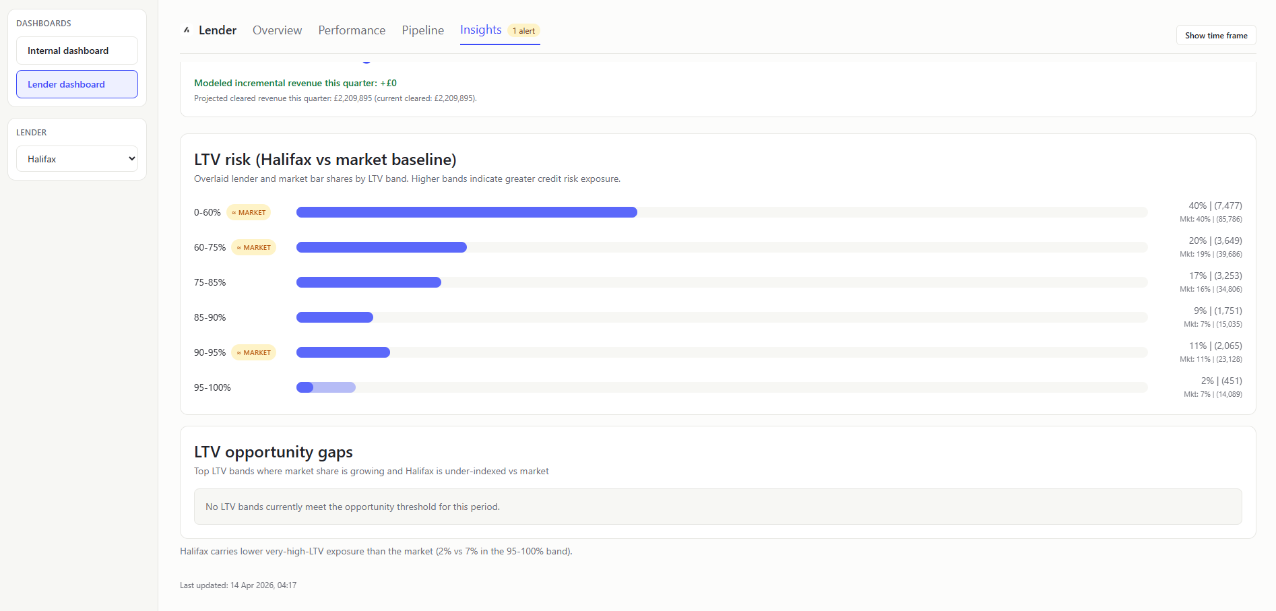Select the Internal dashboard
Viewport: 1276px width, 611px height.
click(76, 51)
